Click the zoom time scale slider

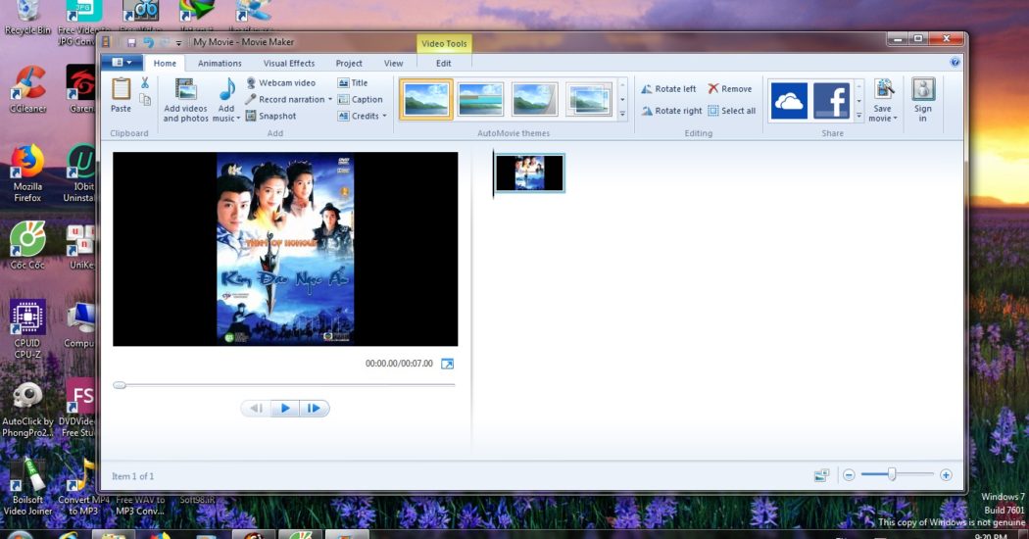point(892,474)
